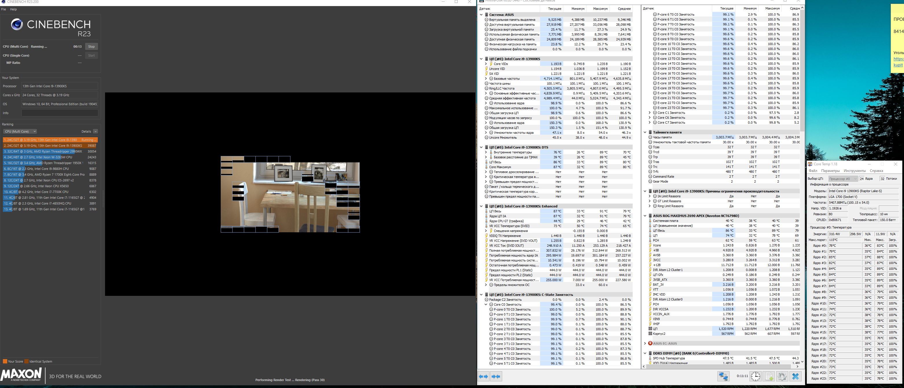904x388 pixels.
Task: Open Core Temp Инструменты menu
Action: point(855,171)
